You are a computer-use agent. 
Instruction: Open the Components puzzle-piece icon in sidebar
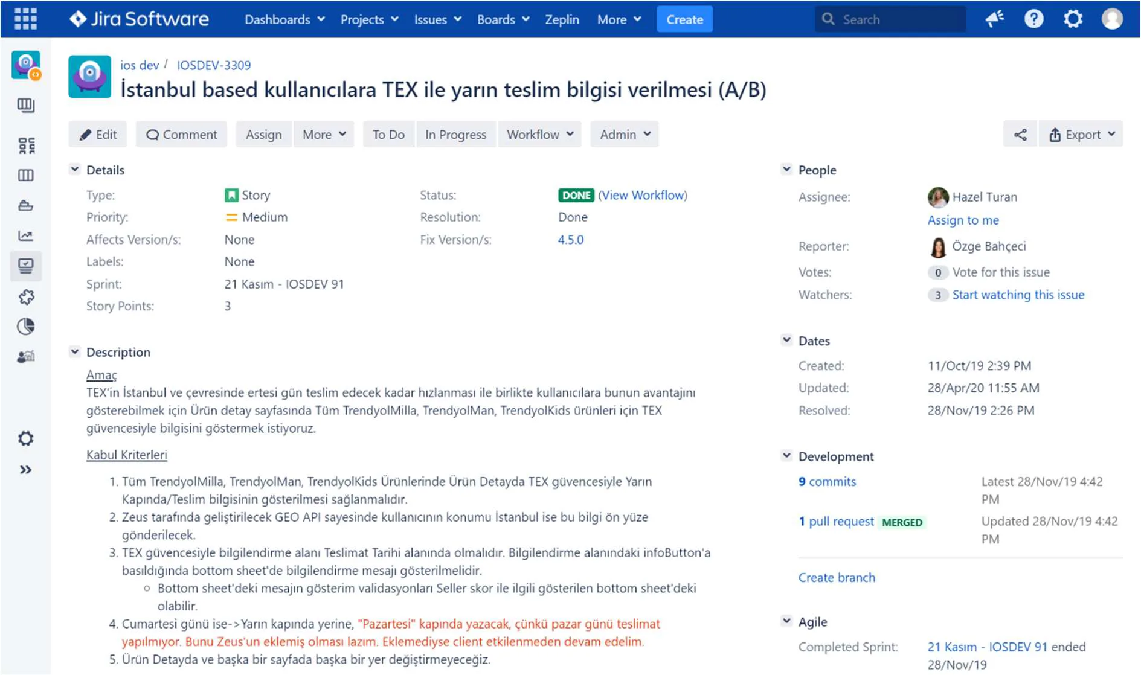(x=25, y=296)
